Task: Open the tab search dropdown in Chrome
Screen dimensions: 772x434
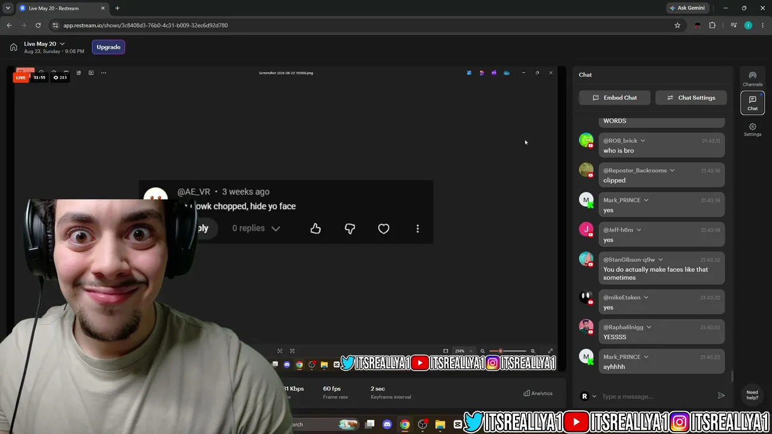Action: click(x=8, y=8)
